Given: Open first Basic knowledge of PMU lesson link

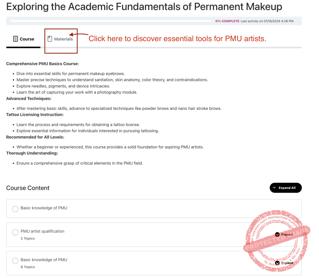Looking at the screenshot, I should [x=44, y=208].
